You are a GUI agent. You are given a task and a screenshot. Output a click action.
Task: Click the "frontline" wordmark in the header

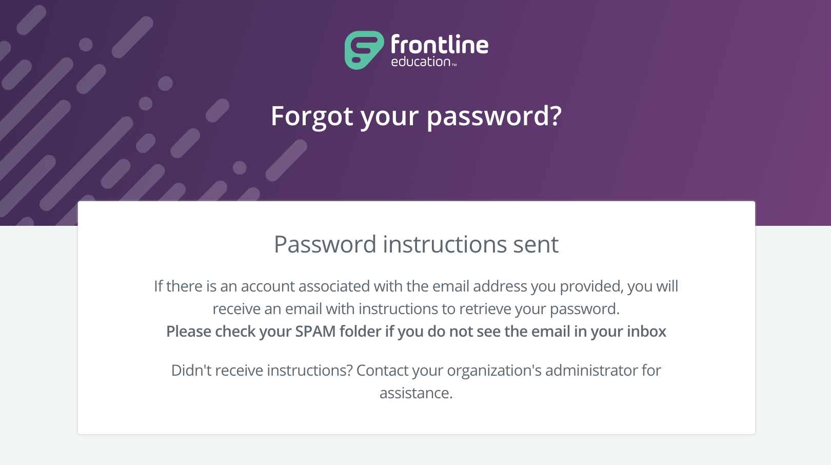(440, 44)
